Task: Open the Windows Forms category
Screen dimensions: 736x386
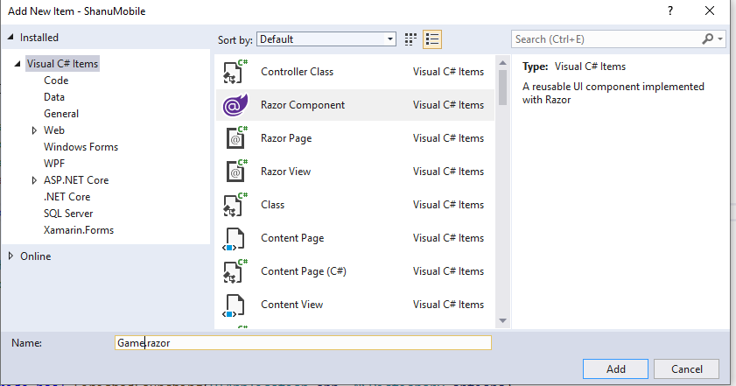Action: 81,147
